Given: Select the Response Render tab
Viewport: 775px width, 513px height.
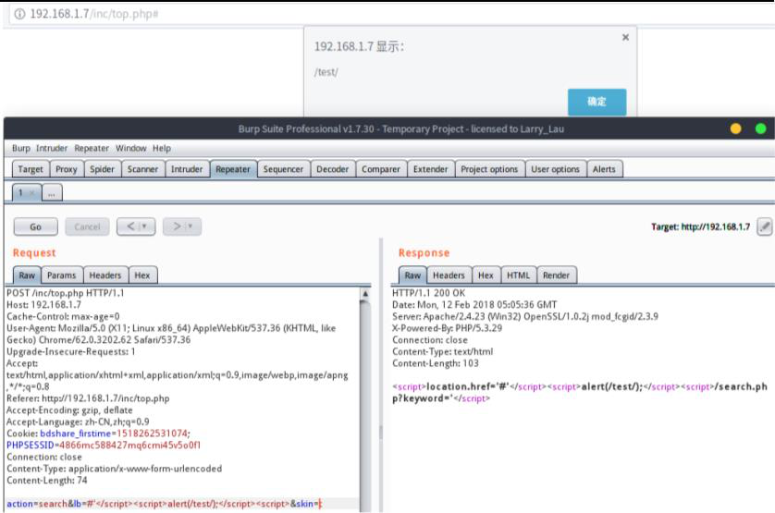Looking at the screenshot, I should (x=556, y=275).
